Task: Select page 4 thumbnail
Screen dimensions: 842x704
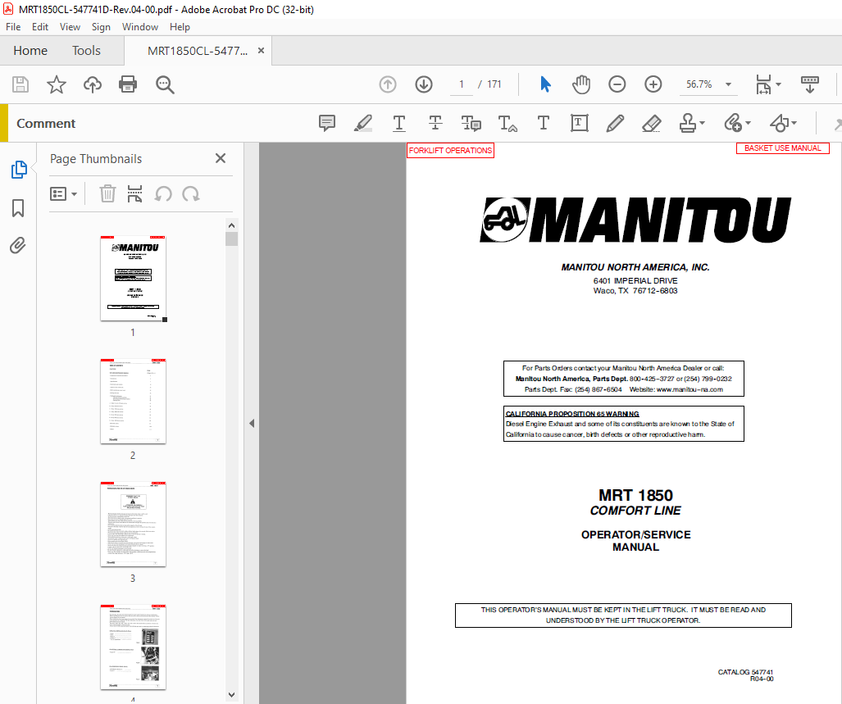Action: click(133, 647)
